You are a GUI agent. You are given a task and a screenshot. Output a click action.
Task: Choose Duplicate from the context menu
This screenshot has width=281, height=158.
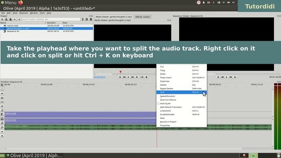point(181,81)
